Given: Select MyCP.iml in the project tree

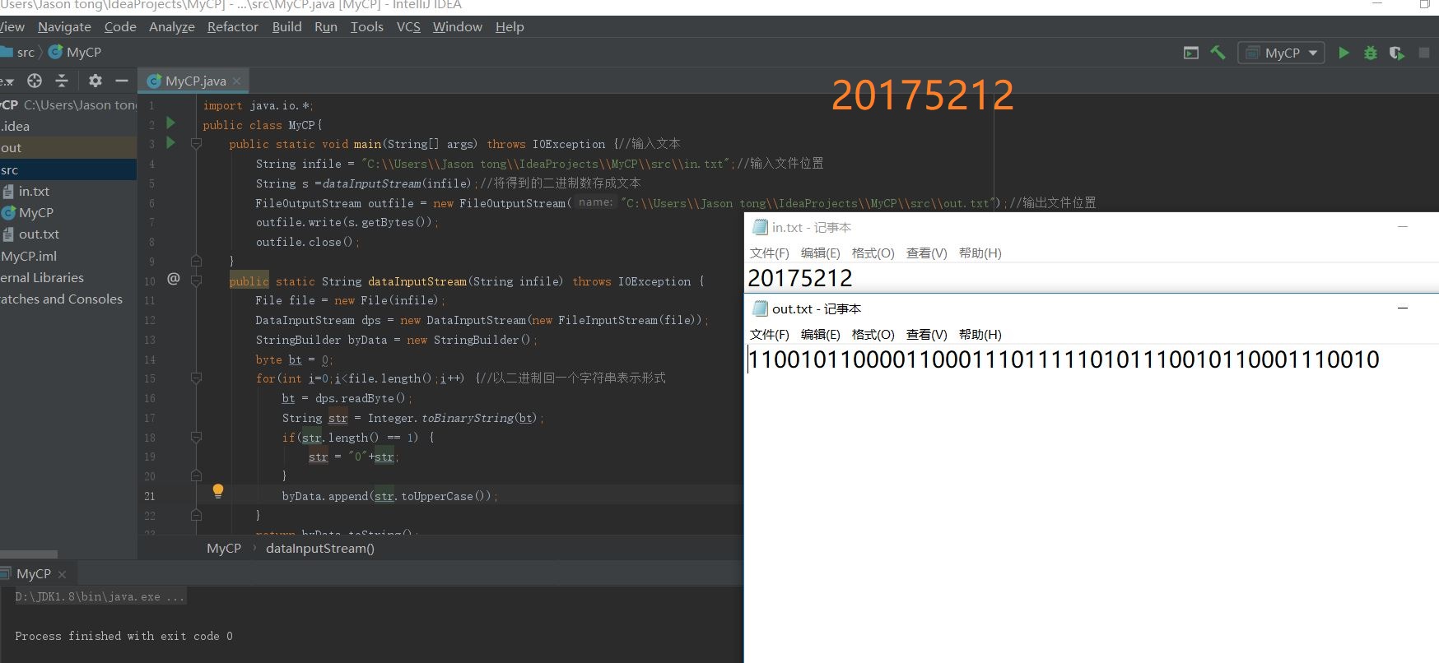Looking at the screenshot, I should [x=68, y=256].
